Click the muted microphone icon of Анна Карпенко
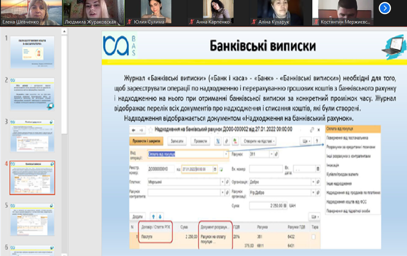Screen dimensions: 407x256 (192, 22)
